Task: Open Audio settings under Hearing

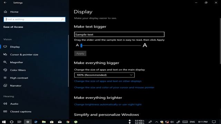Action: coord(14,104)
